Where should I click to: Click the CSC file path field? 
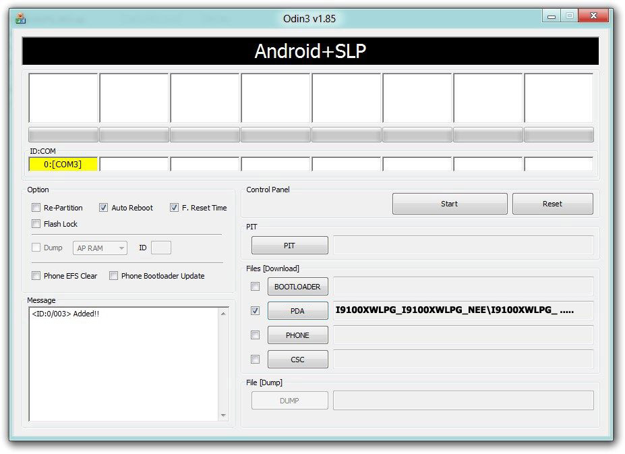(x=463, y=360)
